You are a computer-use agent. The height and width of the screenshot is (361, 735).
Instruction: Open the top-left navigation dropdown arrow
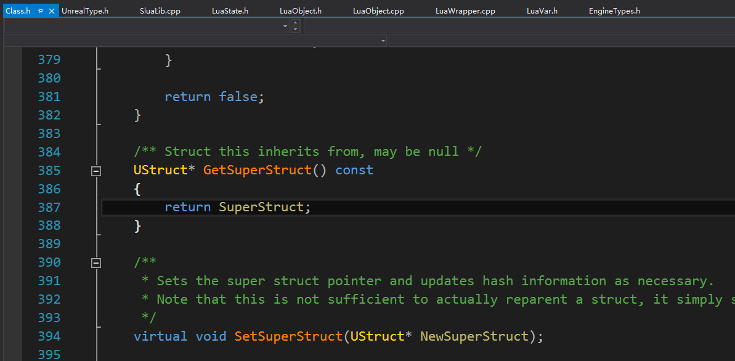click(285, 26)
